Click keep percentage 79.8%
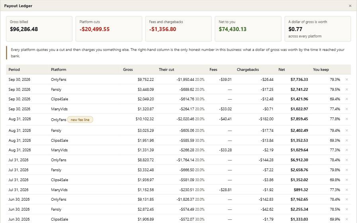The image size is (357, 223). click(x=335, y=170)
